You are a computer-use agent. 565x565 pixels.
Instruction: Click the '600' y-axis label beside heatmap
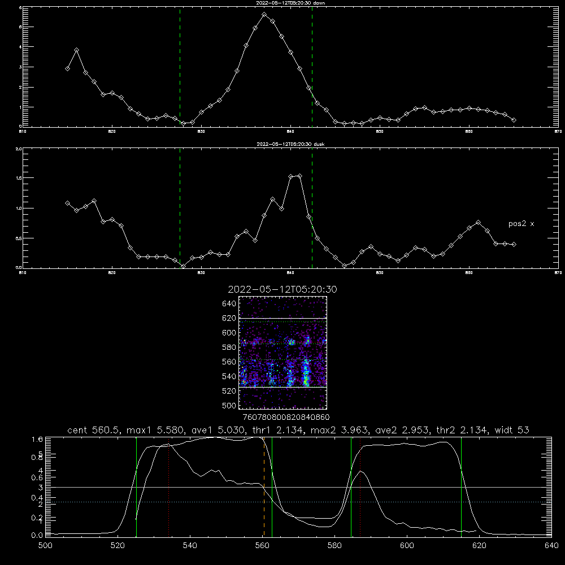[229, 333]
